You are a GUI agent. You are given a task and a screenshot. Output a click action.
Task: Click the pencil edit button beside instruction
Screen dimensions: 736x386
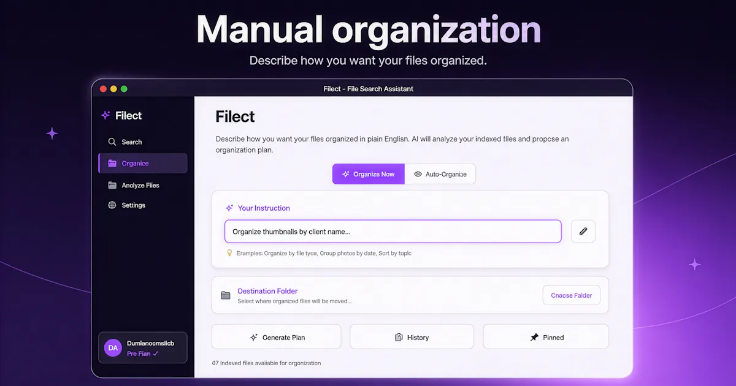click(583, 231)
